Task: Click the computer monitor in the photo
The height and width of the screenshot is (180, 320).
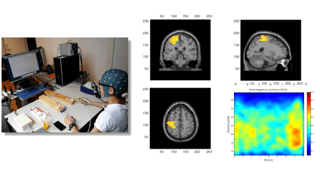Action: [x=23, y=65]
